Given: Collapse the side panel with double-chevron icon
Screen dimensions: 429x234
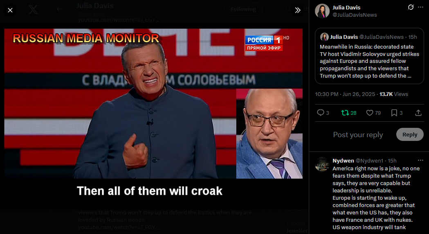Looking at the screenshot, I should coord(298,10).
